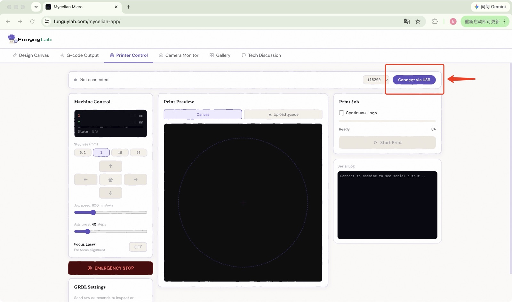Open the baud rate 115200 dropdown
512x302 pixels.
[x=376, y=80]
